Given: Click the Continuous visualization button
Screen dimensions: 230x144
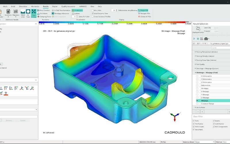Looking at the screenshot, I should (77, 10).
